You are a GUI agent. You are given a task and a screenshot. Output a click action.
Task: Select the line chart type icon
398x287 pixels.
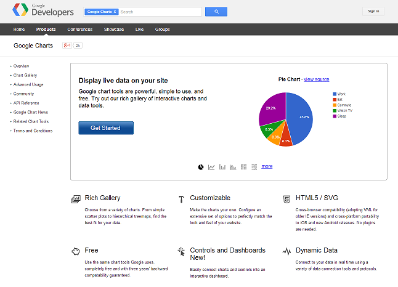[211, 167]
